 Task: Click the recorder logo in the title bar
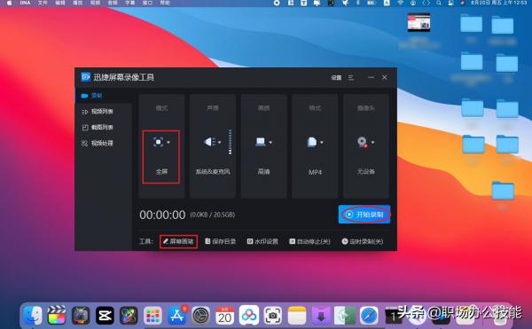86,77
